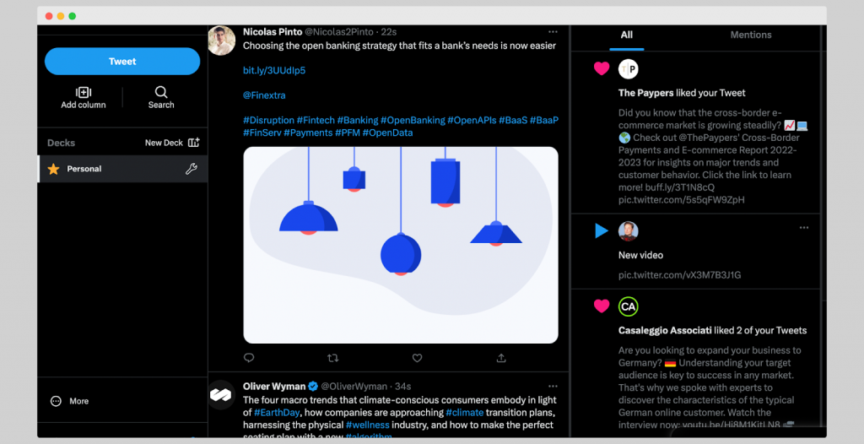Click Nicolas Pinto's profile avatar
The image size is (864, 444).
point(222,41)
